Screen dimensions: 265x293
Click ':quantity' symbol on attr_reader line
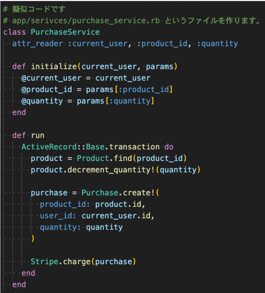[217, 44]
